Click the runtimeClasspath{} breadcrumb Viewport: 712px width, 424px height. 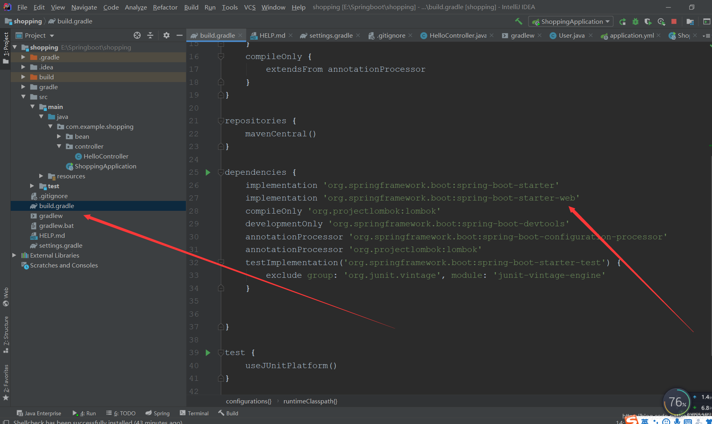pos(310,401)
